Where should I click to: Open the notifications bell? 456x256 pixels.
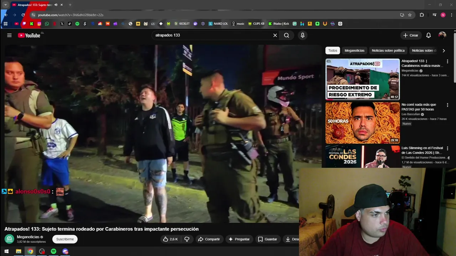(429, 35)
